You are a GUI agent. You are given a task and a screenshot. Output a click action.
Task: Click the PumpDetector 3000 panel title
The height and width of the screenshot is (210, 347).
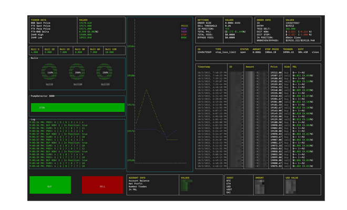pos(43,96)
